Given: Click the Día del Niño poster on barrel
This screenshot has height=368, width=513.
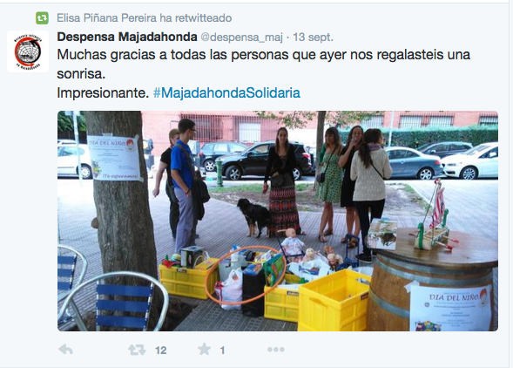Looking at the screenshot, I should coord(451,307).
